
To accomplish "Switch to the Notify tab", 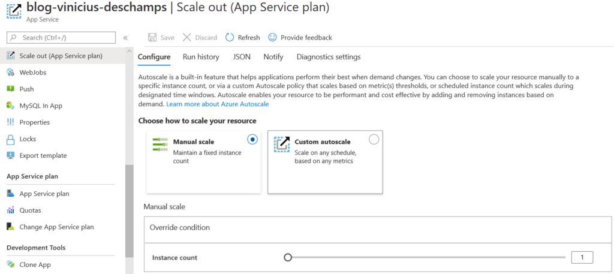I will 273,57.
